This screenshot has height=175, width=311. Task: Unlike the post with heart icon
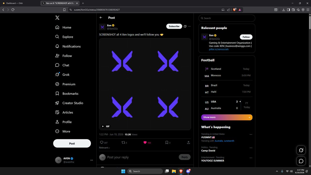pyautogui.click(x=145, y=143)
